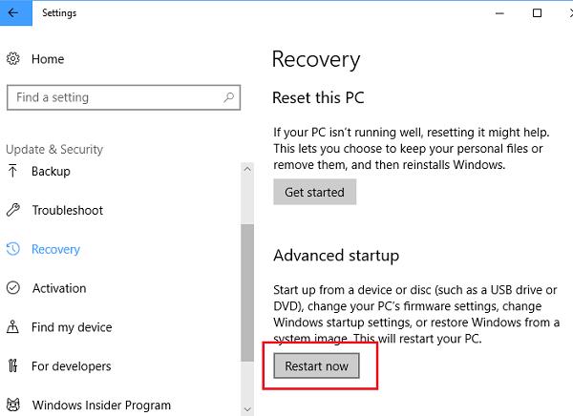Click the Restart now button
The width and height of the screenshot is (573, 416).
click(316, 365)
